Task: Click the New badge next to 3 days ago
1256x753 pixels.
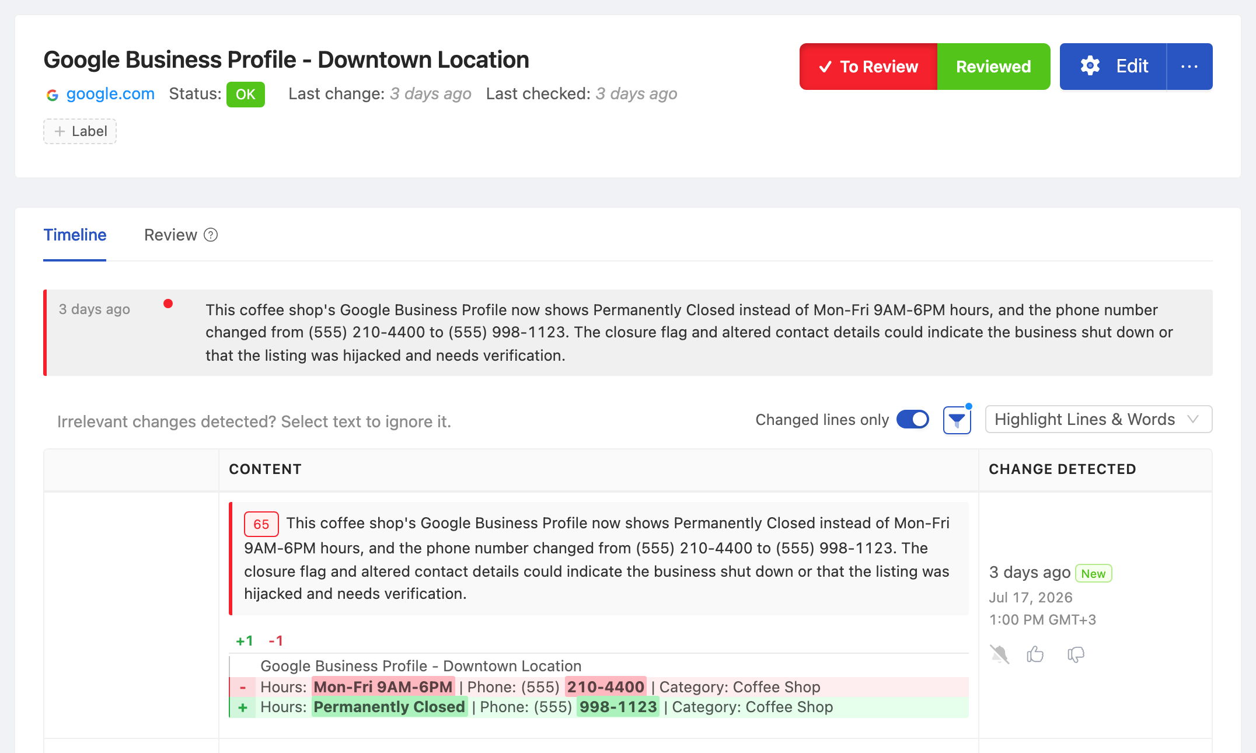Action: point(1093,574)
